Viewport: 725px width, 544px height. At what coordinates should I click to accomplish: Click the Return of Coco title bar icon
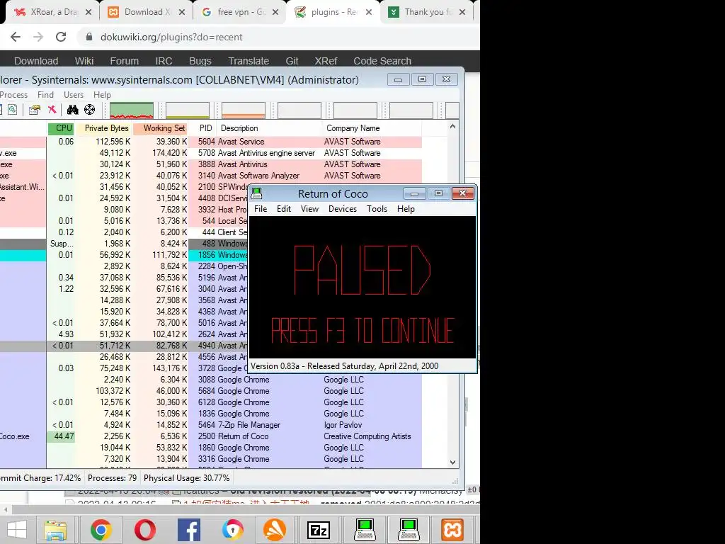click(x=256, y=193)
